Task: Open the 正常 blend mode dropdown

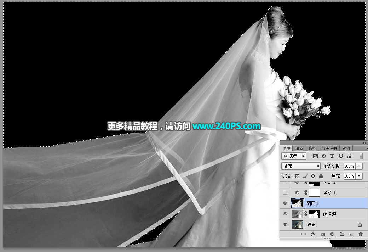Action: coord(301,166)
